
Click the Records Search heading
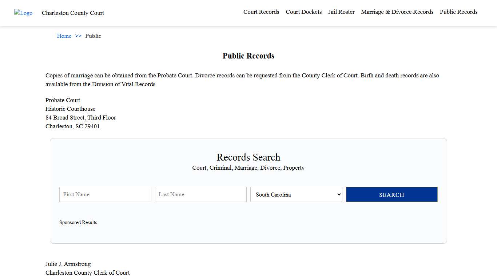point(248,157)
